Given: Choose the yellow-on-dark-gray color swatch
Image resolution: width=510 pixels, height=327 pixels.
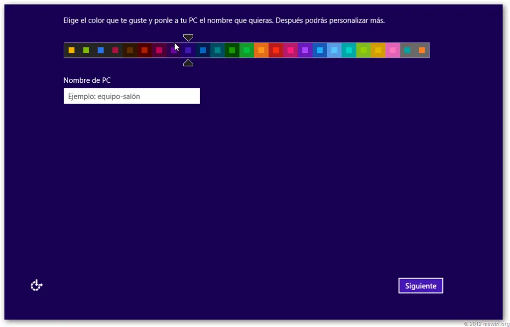Looking at the screenshot, I should 72,50.
